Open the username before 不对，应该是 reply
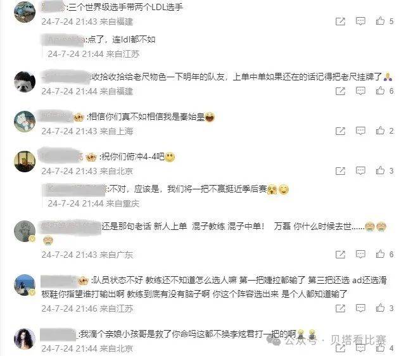Viewport: 399px width, 356px height. click(x=74, y=189)
